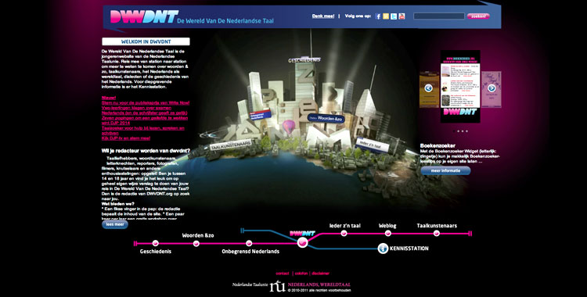587x297 pixels.
Task: Open the YouTube icon in the header
Action: (402, 16)
